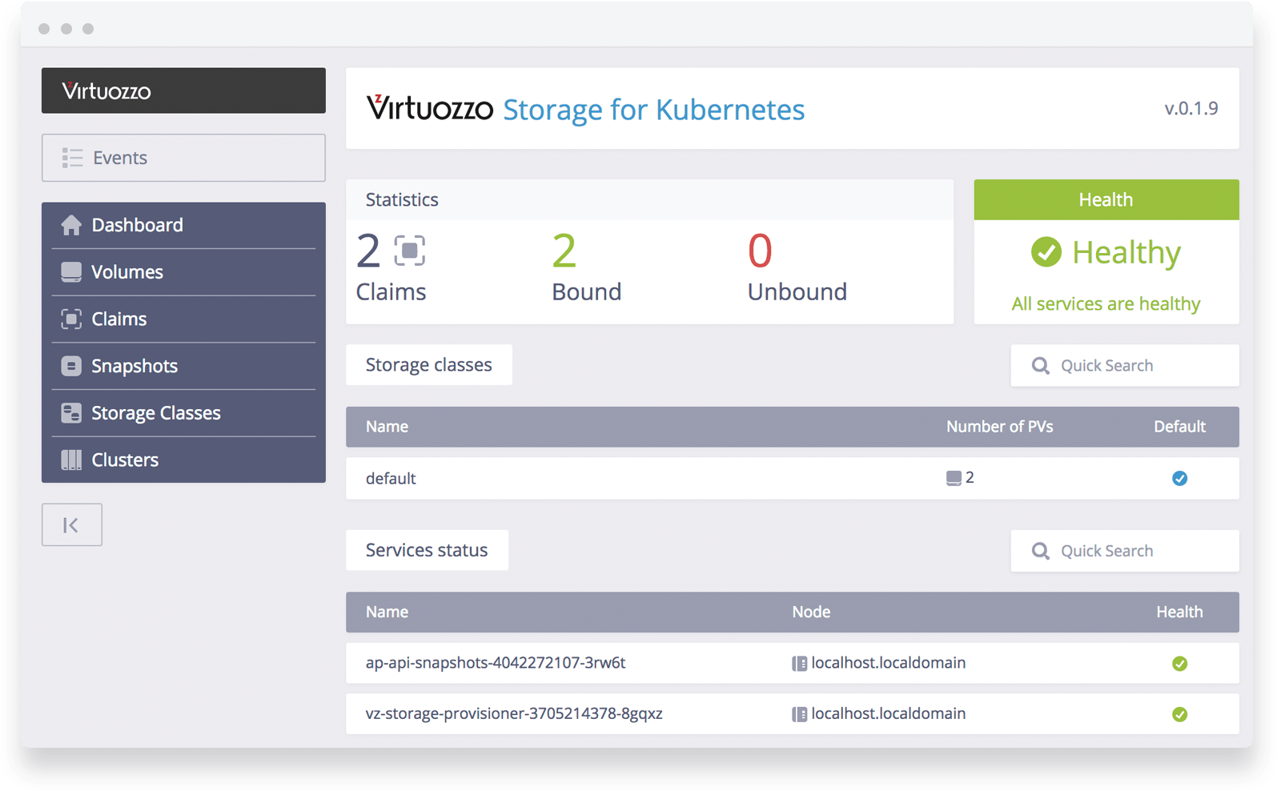Click the Snapshots icon in sidebar
The height and width of the screenshot is (791, 1277).
71,366
